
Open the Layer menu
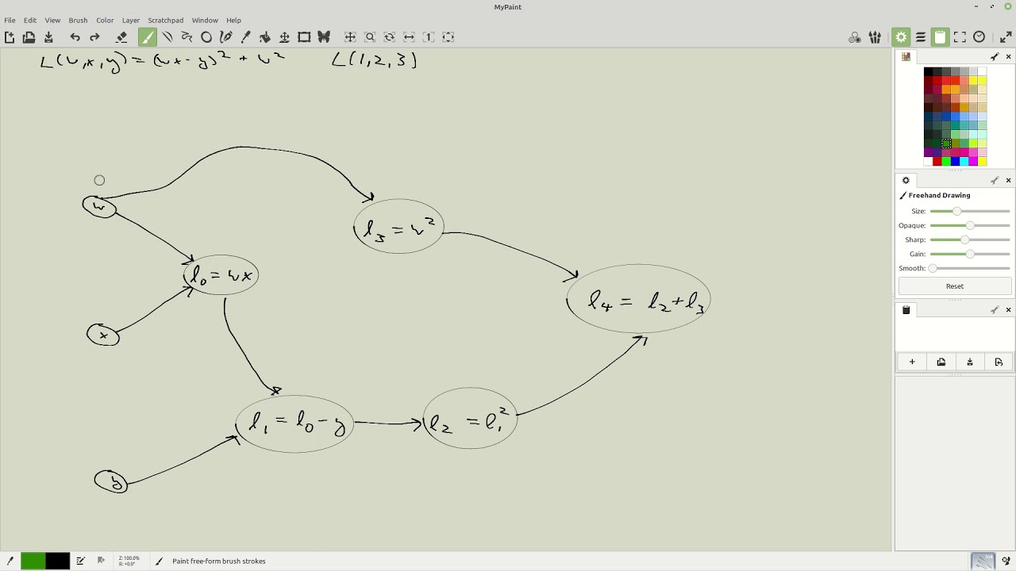pos(131,20)
